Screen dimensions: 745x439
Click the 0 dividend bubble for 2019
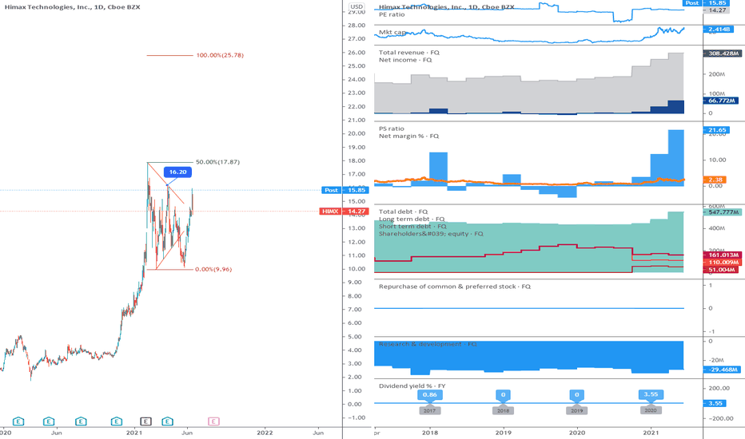tap(577, 395)
